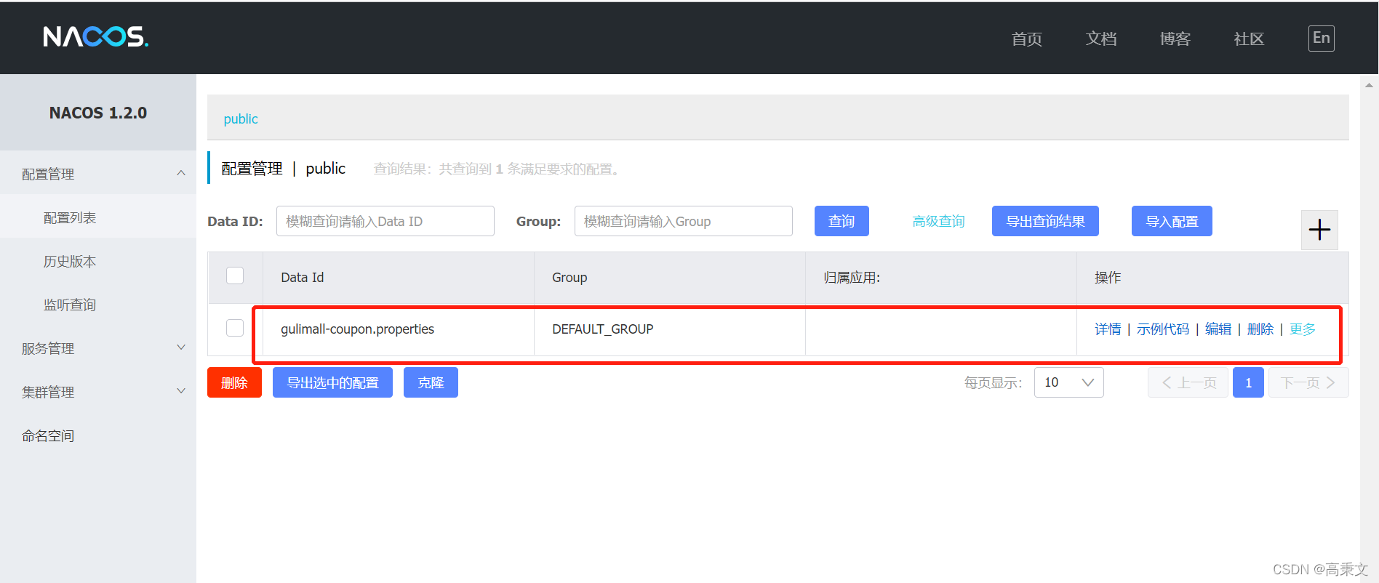This screenshot has width=1379, height=583.
Task: Click the plus icon to add configuration
Action: coord(1319,230)
